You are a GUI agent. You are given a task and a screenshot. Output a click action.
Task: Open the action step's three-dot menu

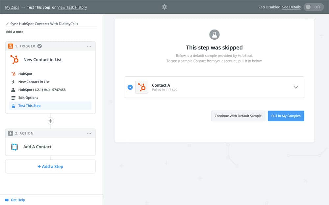click(x=89, y=133)
